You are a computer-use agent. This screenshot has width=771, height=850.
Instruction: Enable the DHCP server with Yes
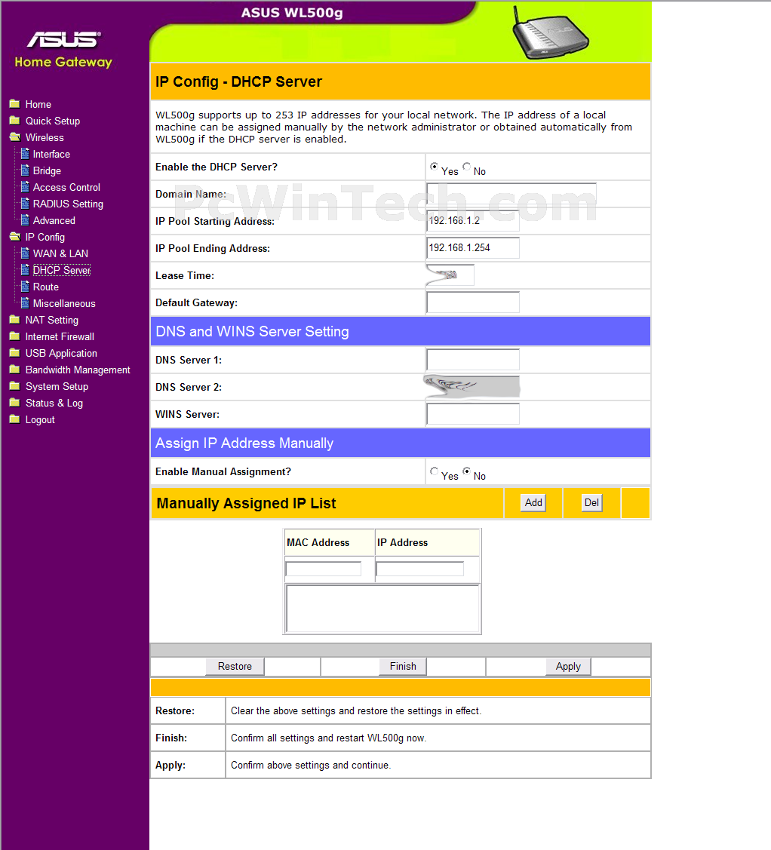[x=435, y=167]
